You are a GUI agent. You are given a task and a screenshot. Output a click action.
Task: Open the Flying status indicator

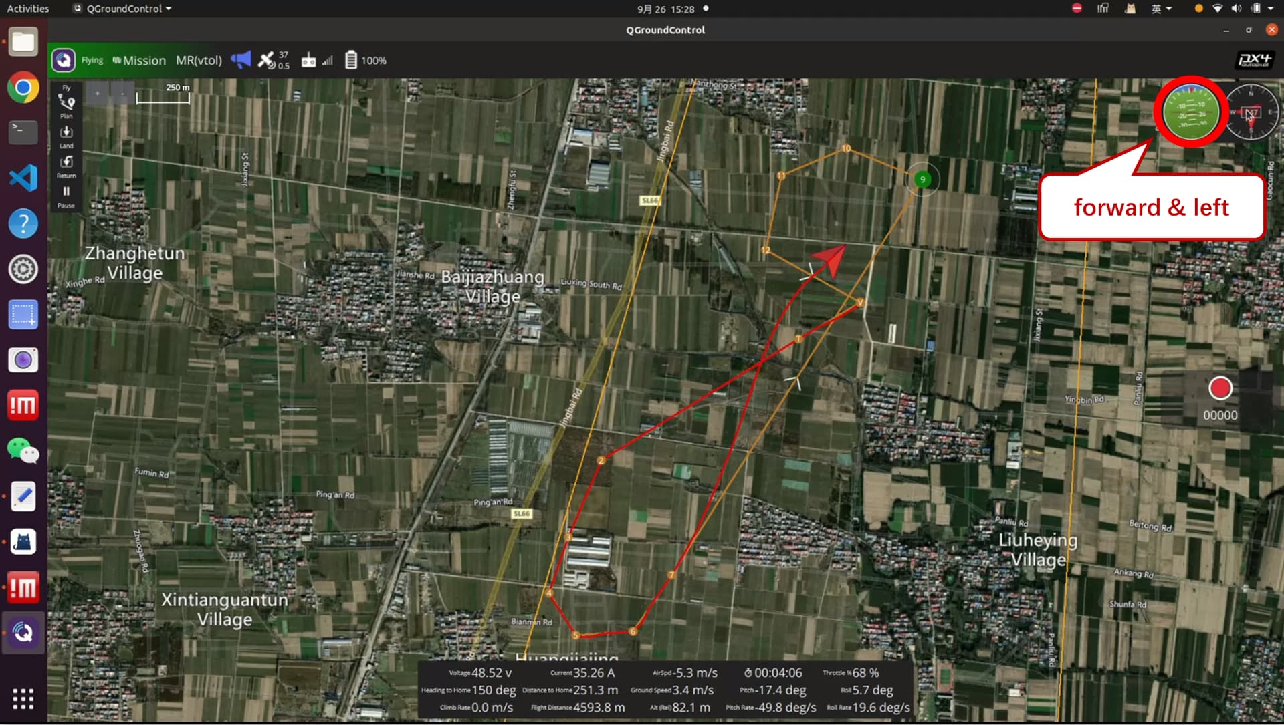pos(92,61)
